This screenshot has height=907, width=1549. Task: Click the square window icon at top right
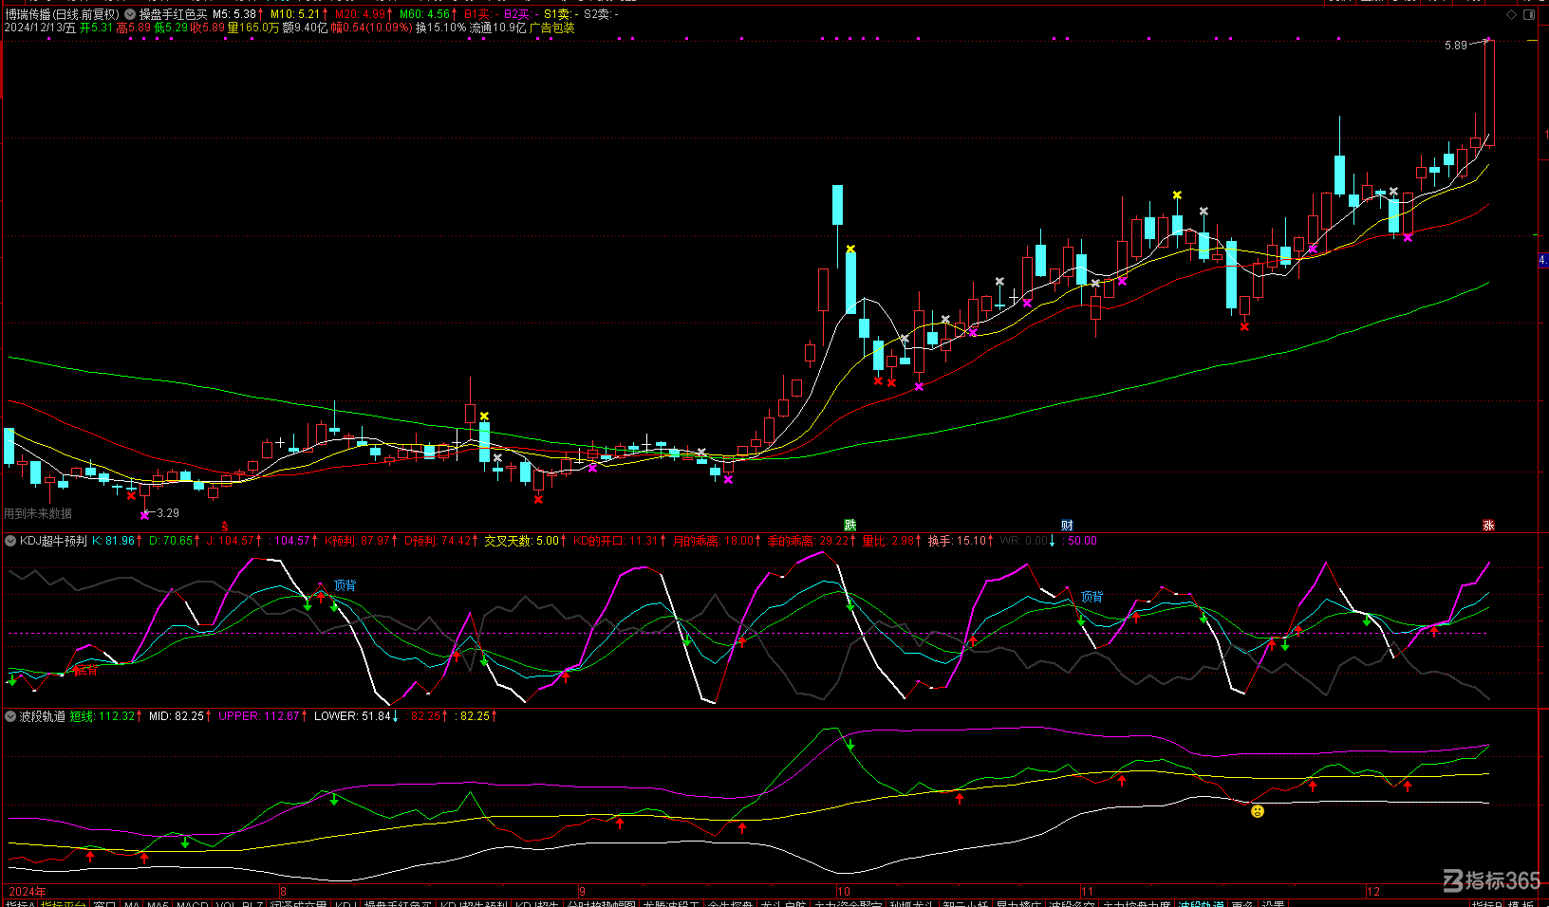(1530, 14)
